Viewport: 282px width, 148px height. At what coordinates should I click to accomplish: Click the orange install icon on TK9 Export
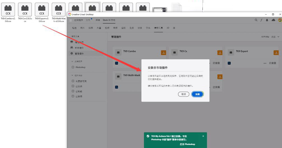(x=276, y=53)
